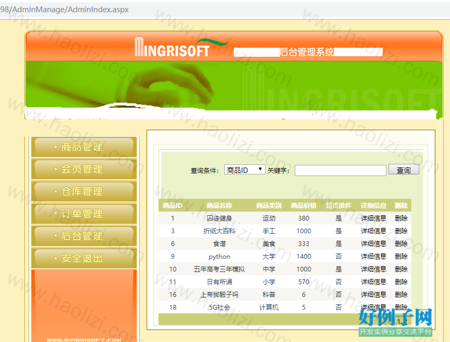The width and height of the screenshot is (450, 342).
Task: Click the 查询 search button
Action: tap(403, 170)
